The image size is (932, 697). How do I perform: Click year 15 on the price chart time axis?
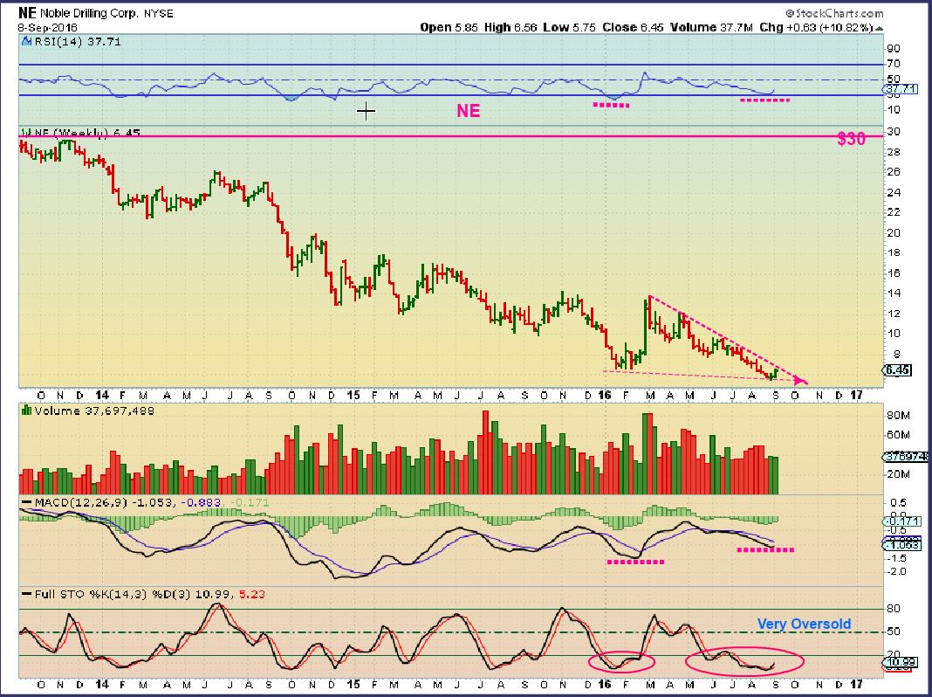[x=353, y=395]
